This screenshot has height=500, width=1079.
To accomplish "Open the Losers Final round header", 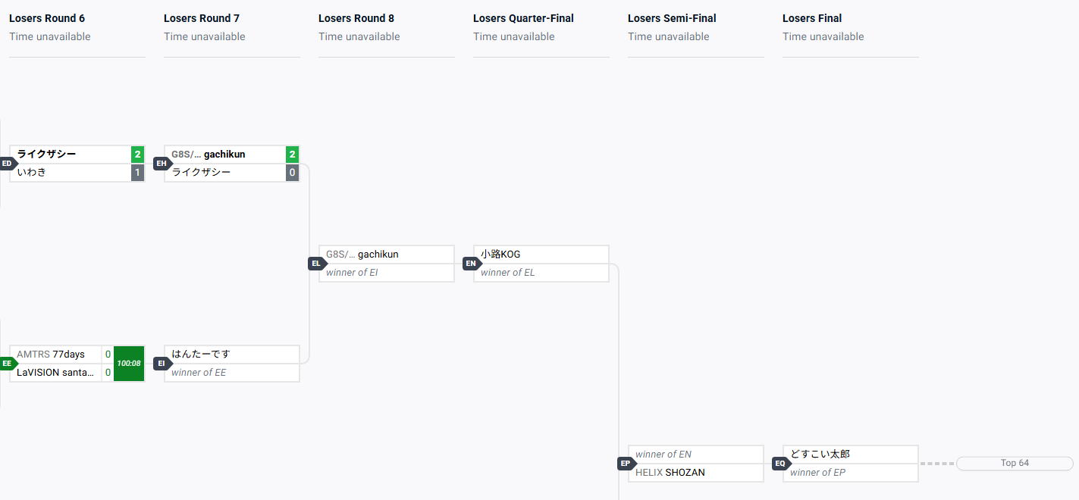I will click(x=812, y=18).
